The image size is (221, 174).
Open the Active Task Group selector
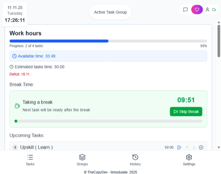point(111,12)
